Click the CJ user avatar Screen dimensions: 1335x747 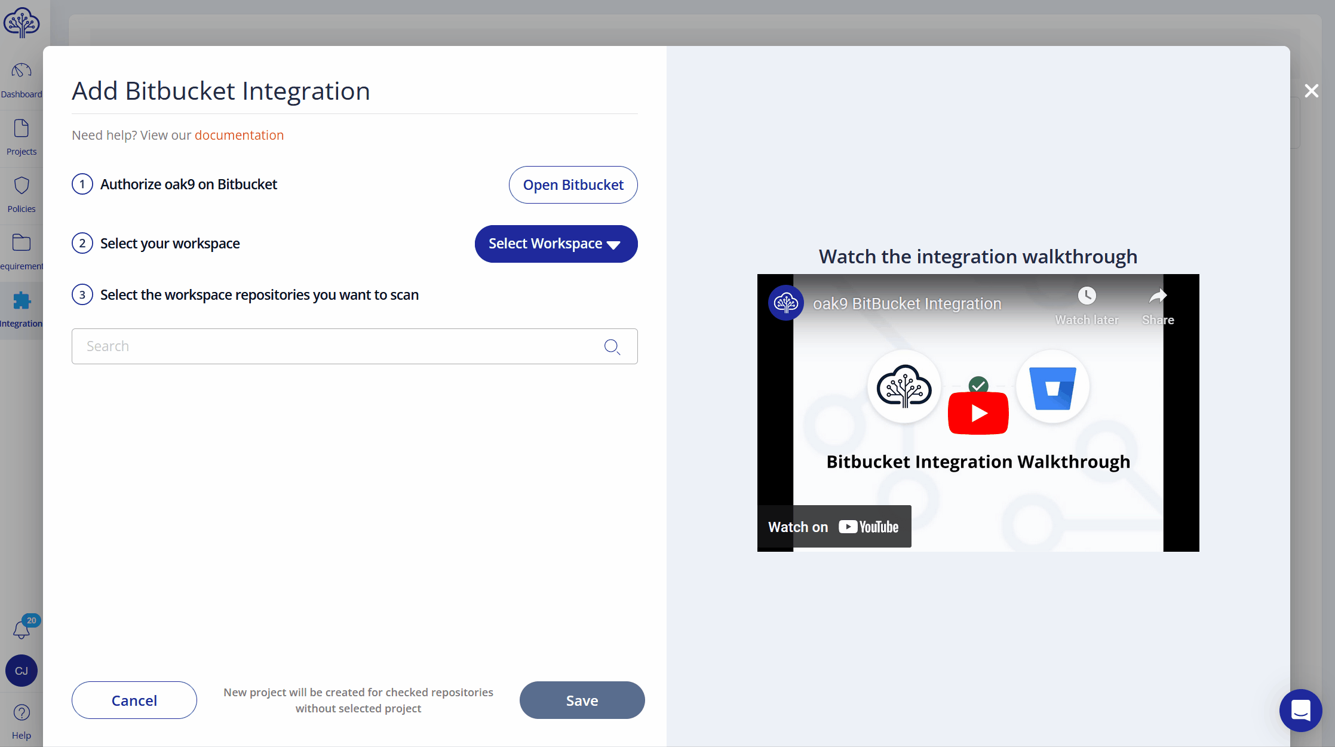[x=22, y=671]
